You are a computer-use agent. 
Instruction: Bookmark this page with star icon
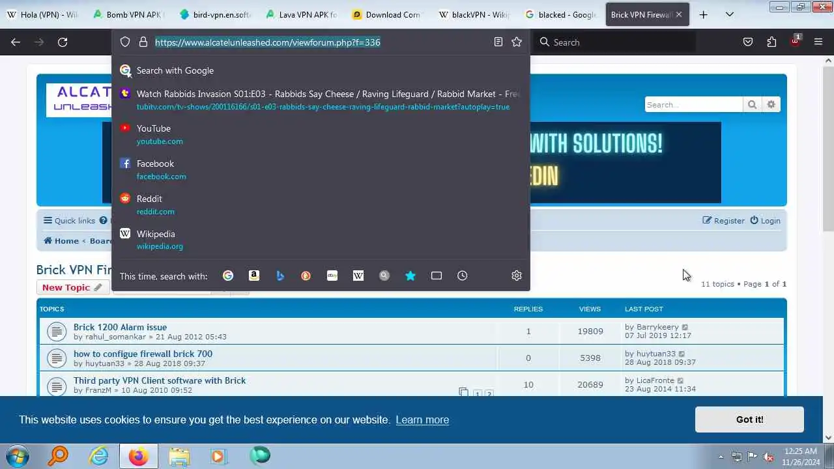[x=517, y=42]
